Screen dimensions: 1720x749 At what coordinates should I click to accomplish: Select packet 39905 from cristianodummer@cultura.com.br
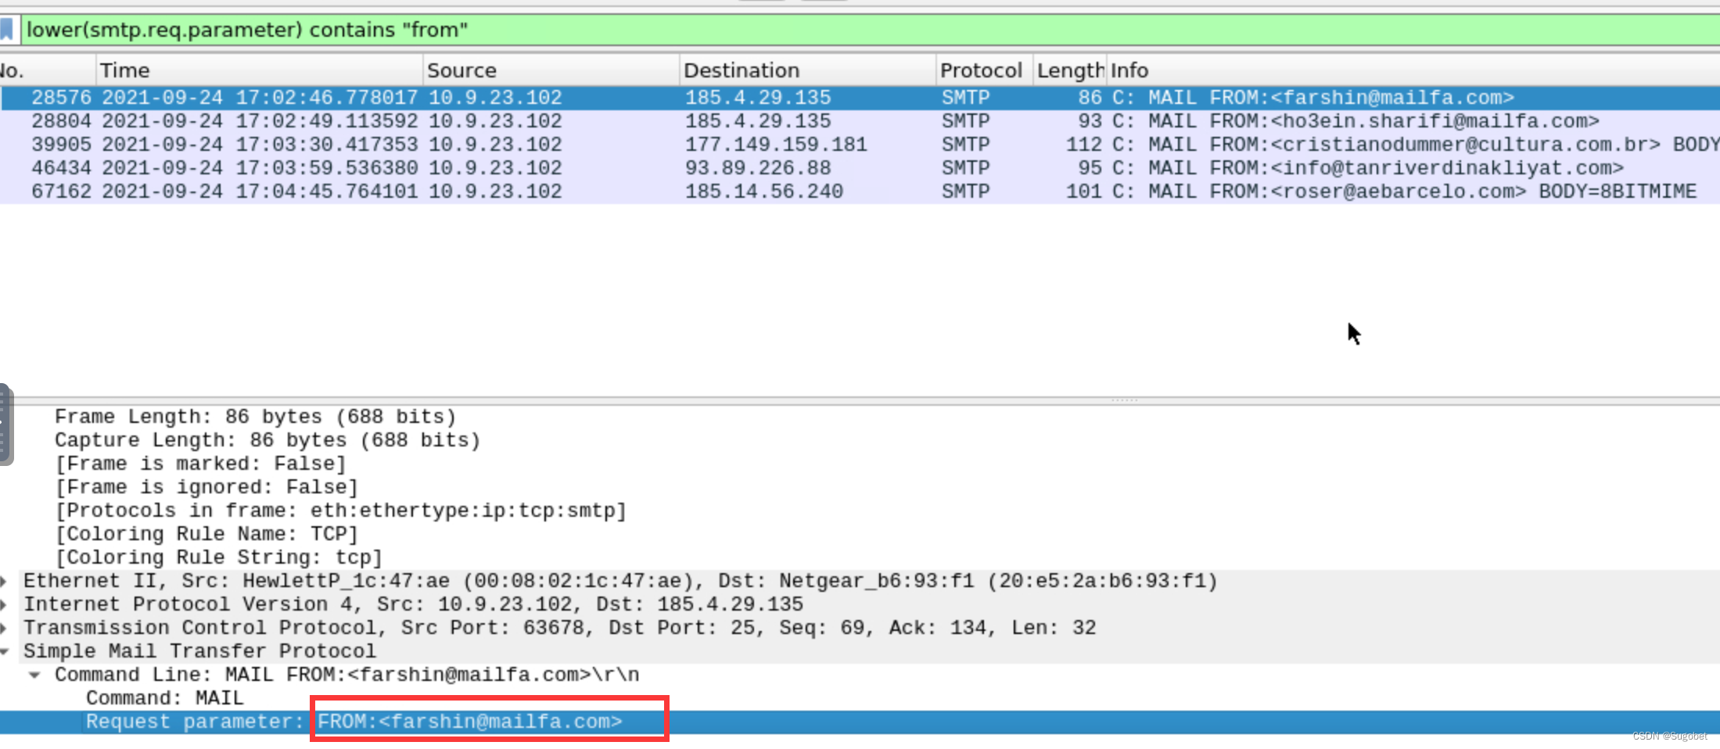(x=860, y=145)
